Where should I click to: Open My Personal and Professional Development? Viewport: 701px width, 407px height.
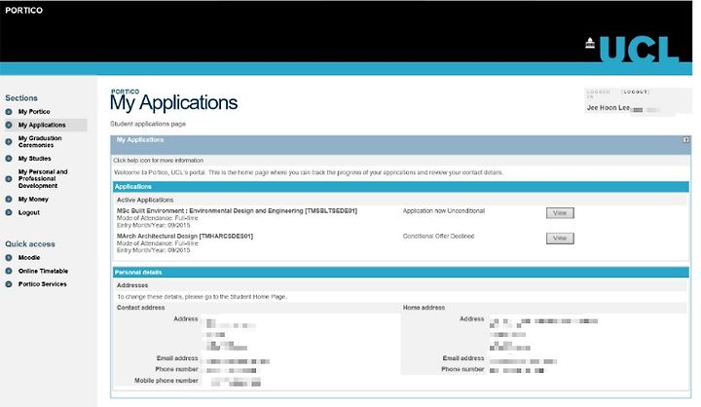click(43, 179)
